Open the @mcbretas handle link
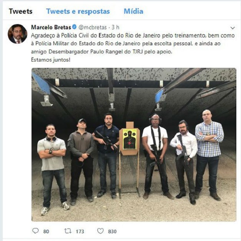This screenshot has width=241, height=241. 93,27
